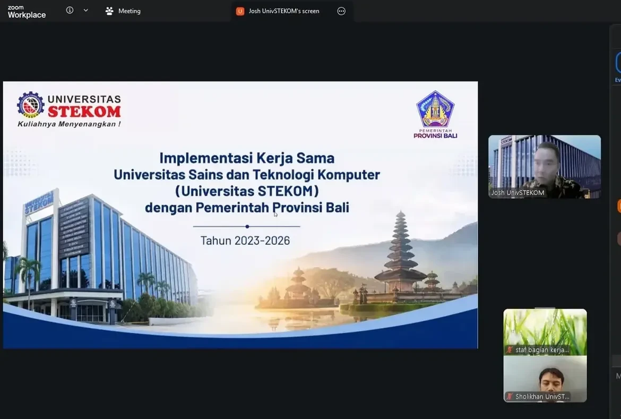Click muted mic icon on staf bagian kerja
Screen dimensions: 621x419
pyautogui.click(x=510, y=349)
